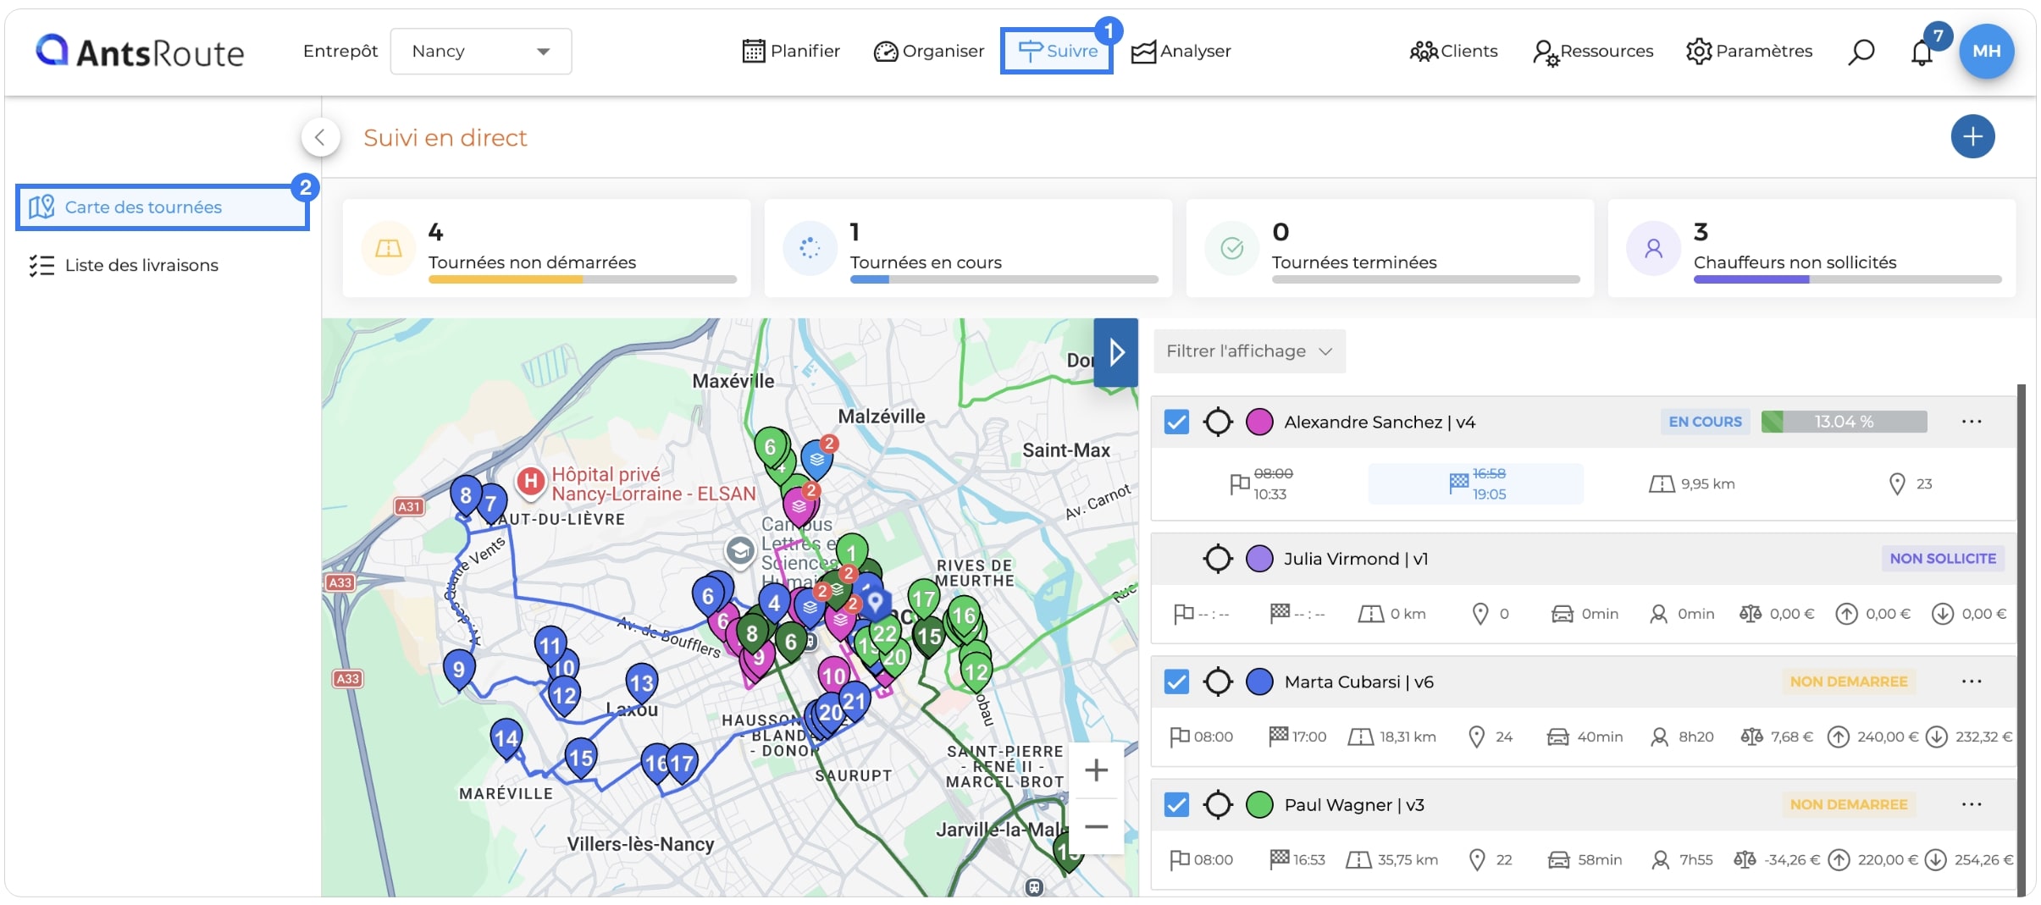Click the blue plus add button
This screenshot has height=905, width=2041.
click(x=1972, y=136)
